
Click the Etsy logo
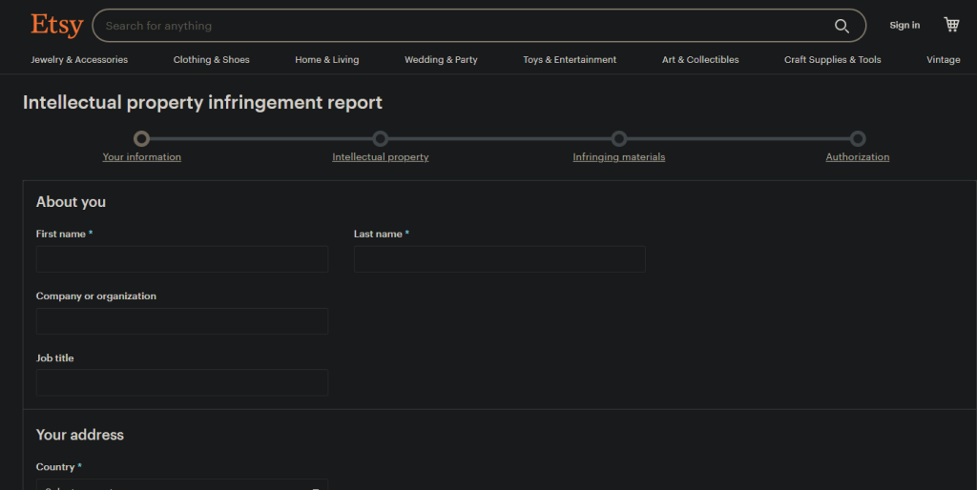tap(56, 25)
